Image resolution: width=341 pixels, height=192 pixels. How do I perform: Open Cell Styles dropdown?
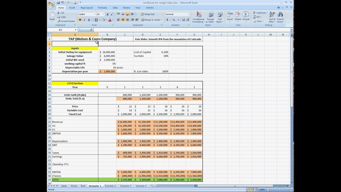[220, 17]
